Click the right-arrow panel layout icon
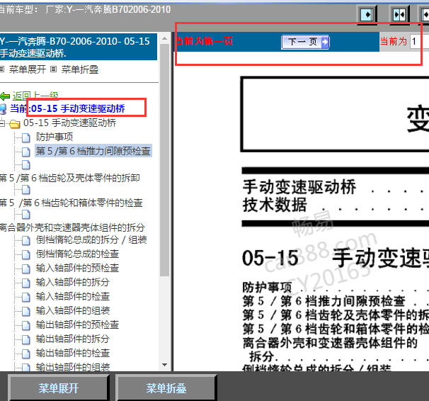 [x=367, y=14]
